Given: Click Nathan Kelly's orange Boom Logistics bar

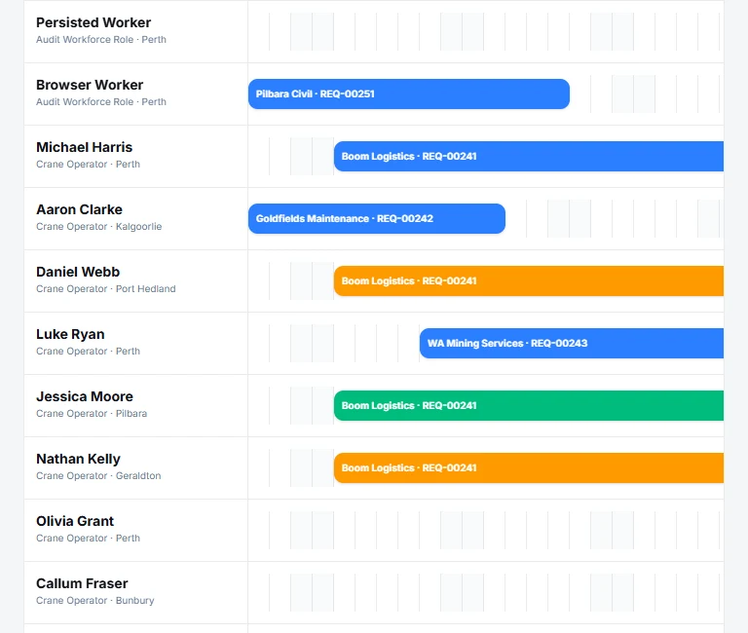Looking at the screenshot, I should (529, 468).
